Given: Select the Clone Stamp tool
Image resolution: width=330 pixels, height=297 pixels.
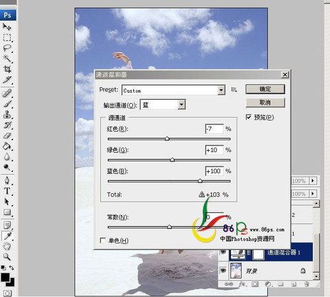Looking at the screenshot, I should 7,114.
